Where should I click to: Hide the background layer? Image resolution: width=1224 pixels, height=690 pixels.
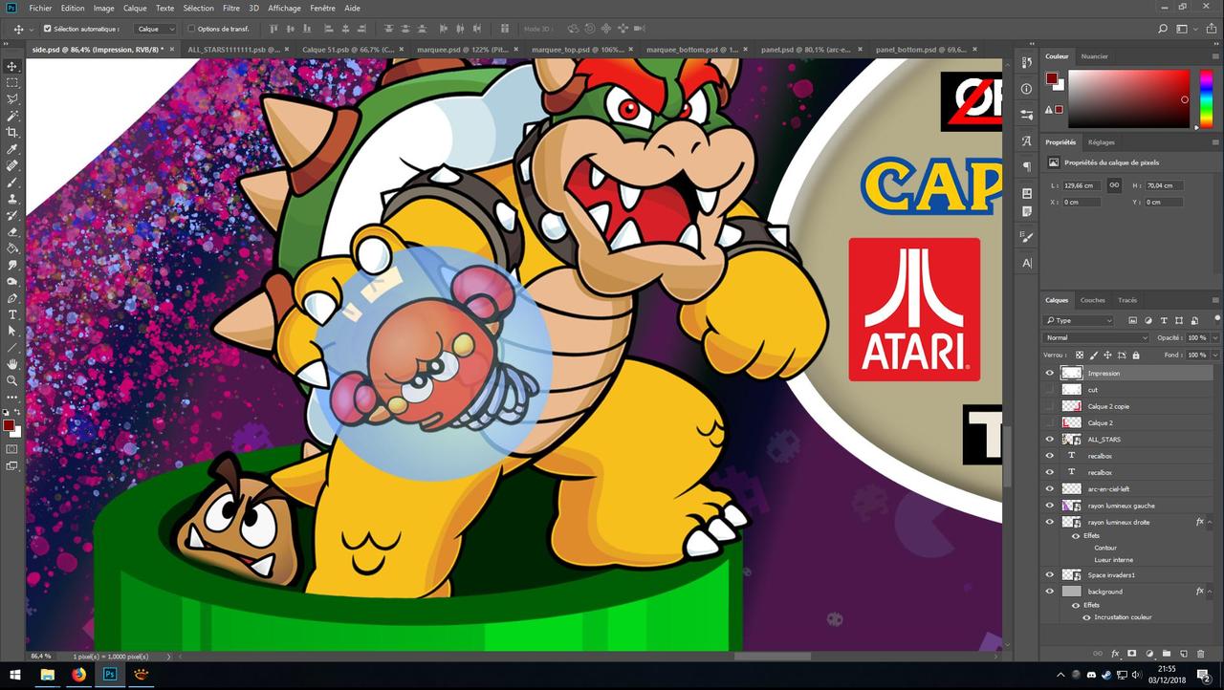(1050, 592)
